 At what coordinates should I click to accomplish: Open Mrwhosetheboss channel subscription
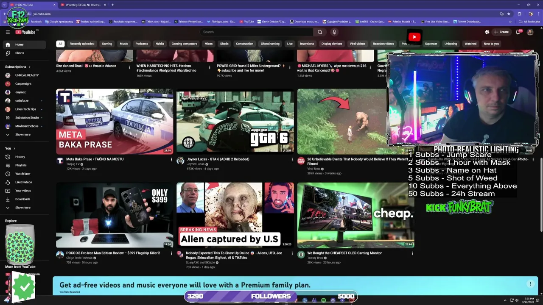(25, 126)
